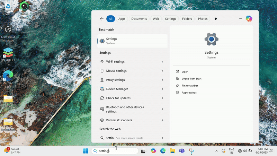This screenshot has width=277, height=156.
Task: Click the Device Manager icon
Action: [102, 89]
